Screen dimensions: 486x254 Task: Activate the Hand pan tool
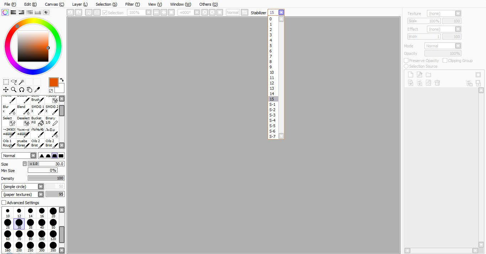tap(29, 90)
